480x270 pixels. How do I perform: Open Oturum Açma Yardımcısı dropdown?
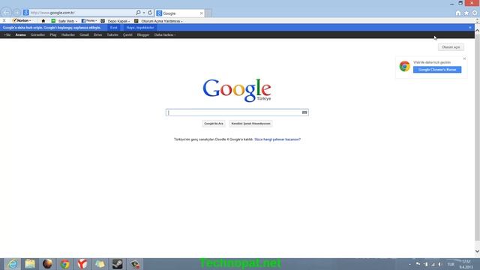tap(158, 21)
